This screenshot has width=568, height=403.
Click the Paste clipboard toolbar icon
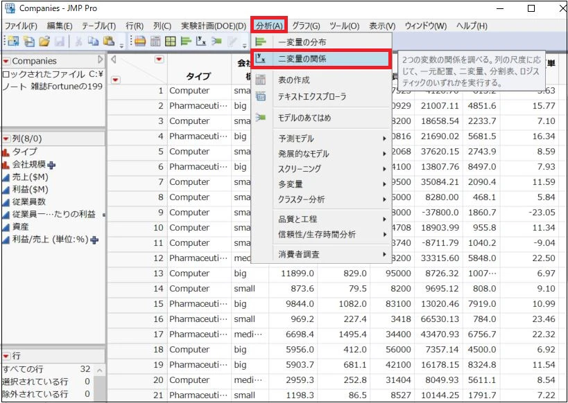coord(109,42)
